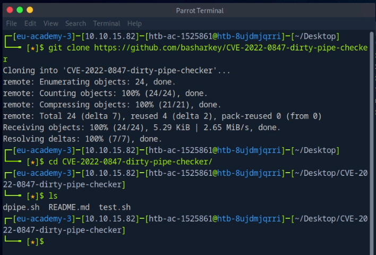
Task: Click the Parrot Terminal title bar text
Action: pyautogui.click(x=200, y=11)
